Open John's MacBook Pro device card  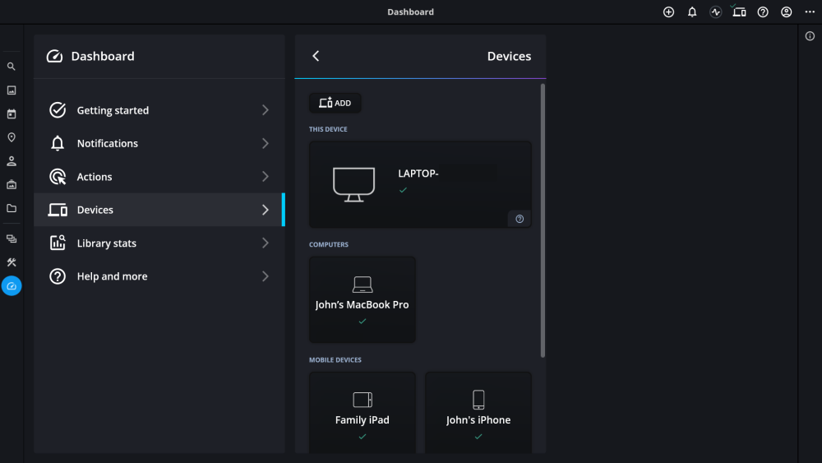click(x=363, y=300)
